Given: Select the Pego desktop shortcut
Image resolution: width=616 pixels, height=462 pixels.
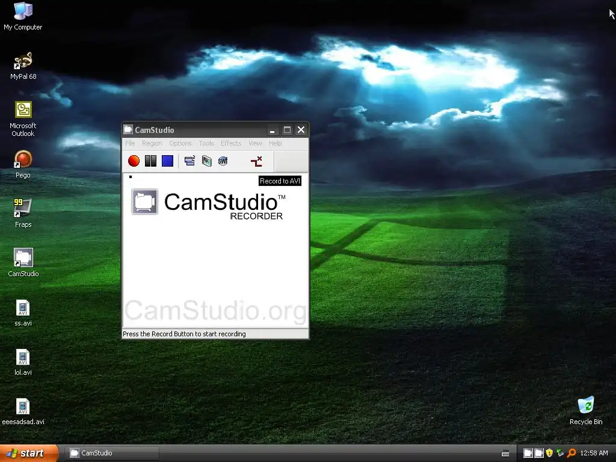Looking at the screenshot, I should click(23, 165).
